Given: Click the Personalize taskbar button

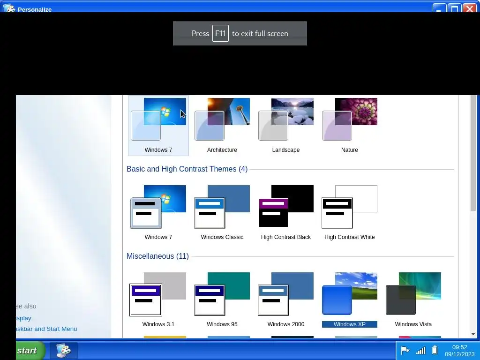Looking at the screenshot, I should 64,351.
